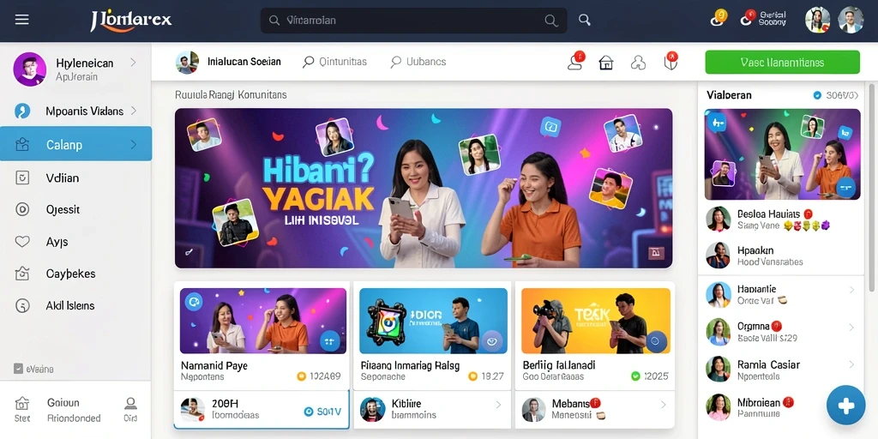The image size is (878, 439).
Task: Expand Mpoanis Vidans chevron
Action: coord(133,111)
